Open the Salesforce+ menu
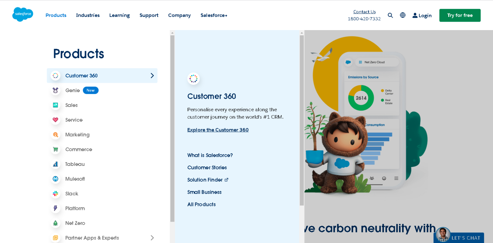Screen dimensions: 493x243 (x=214, y=15)
